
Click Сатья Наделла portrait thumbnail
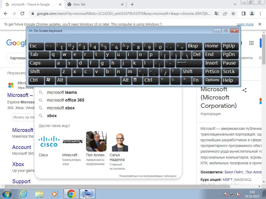click(120, 141)
